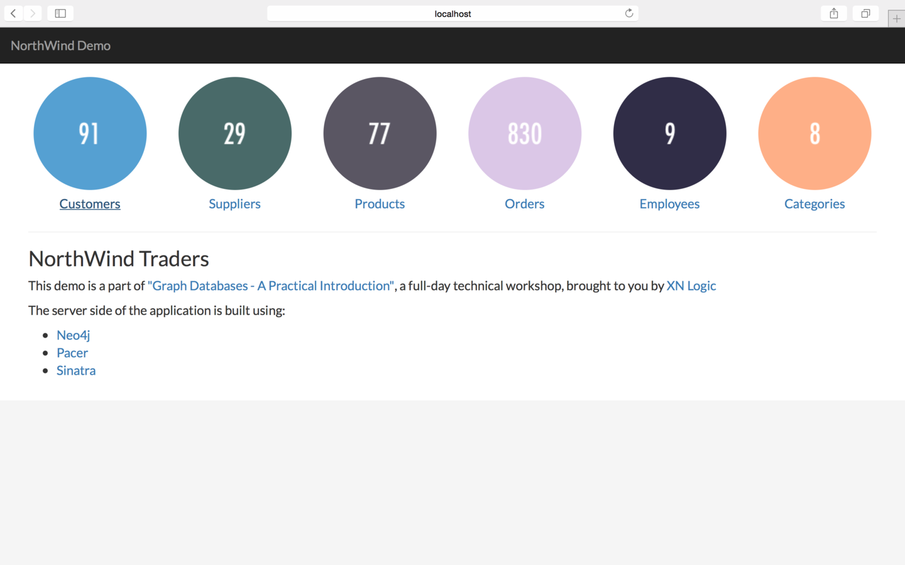The height and width of the screenshot is (565, 905).
Task: Open the Suppliers link
Action: (234, 204)
